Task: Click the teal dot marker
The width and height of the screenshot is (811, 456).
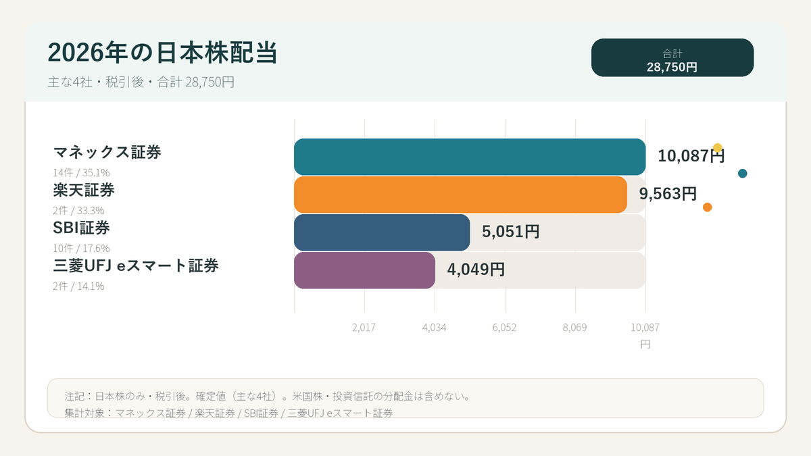Action: pos(743,174)
